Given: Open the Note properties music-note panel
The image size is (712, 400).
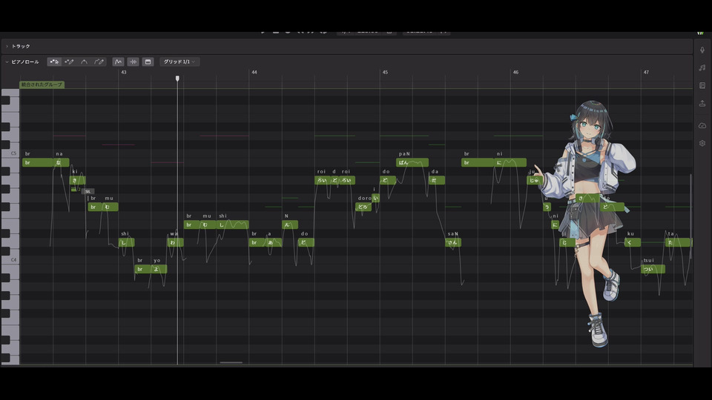Looking at the screenshot, I should pos(702,67).
